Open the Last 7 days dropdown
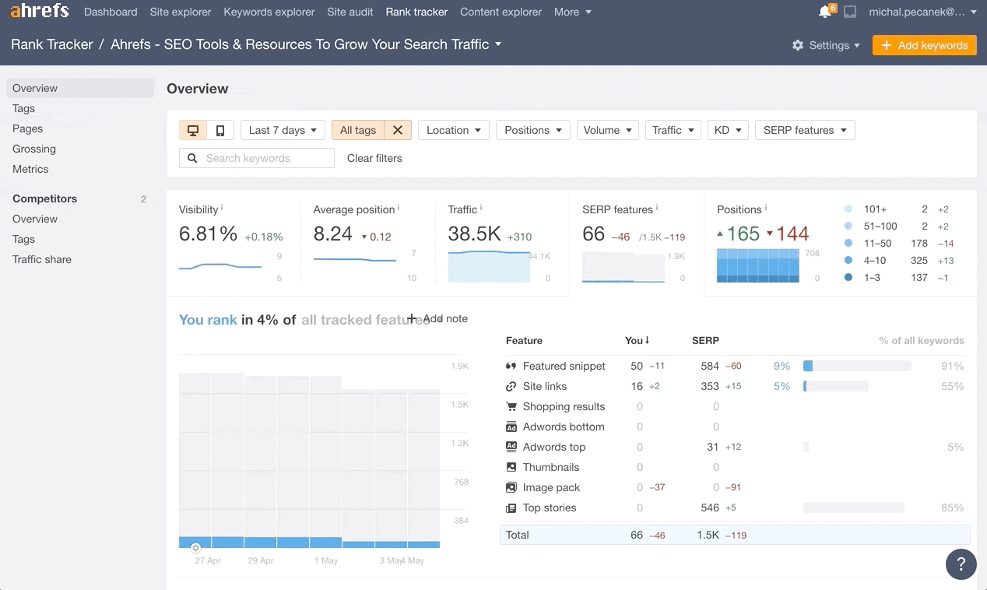The width and height of the screenshot is (987, 590). click(283, 130)
